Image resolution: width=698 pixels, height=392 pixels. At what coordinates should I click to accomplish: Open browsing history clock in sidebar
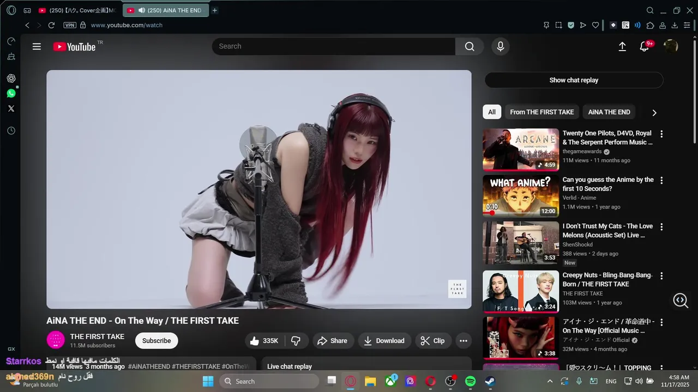pos(11,131)
